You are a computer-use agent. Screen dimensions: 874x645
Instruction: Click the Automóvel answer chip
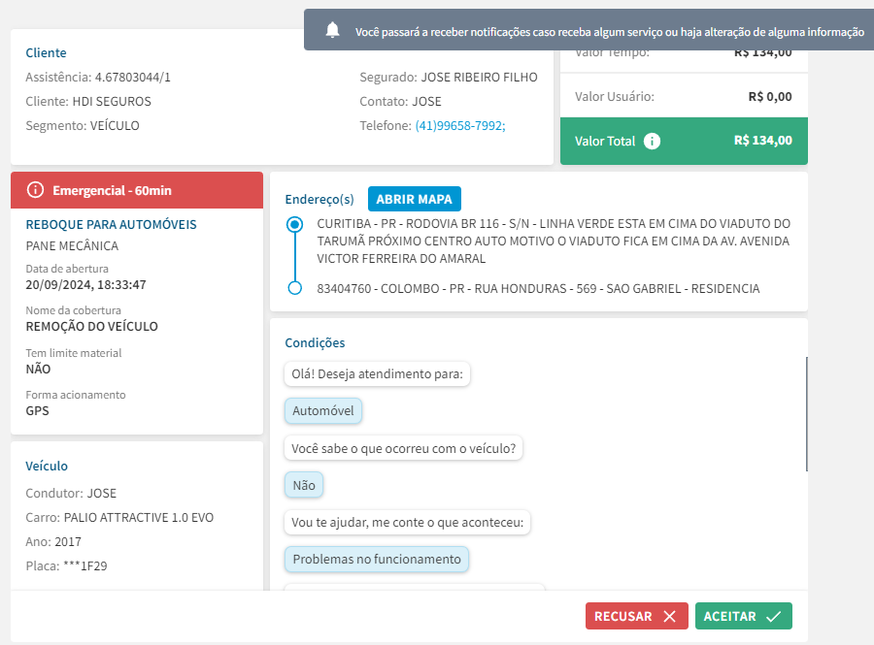[323, 410]
